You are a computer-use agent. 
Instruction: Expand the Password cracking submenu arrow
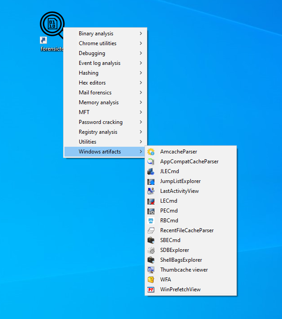click(141, 122)
